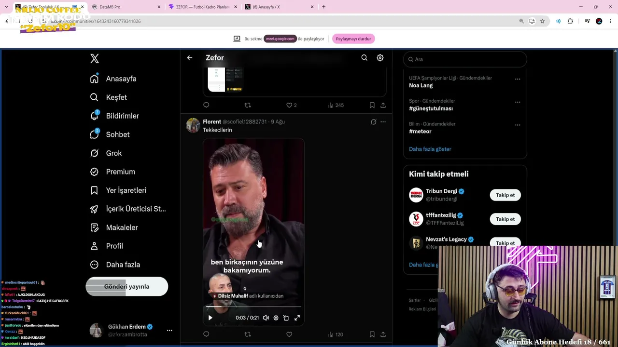Screen dimensions: 618x347
Task: View analytics showing 245 views
Action: click(336, 105)
